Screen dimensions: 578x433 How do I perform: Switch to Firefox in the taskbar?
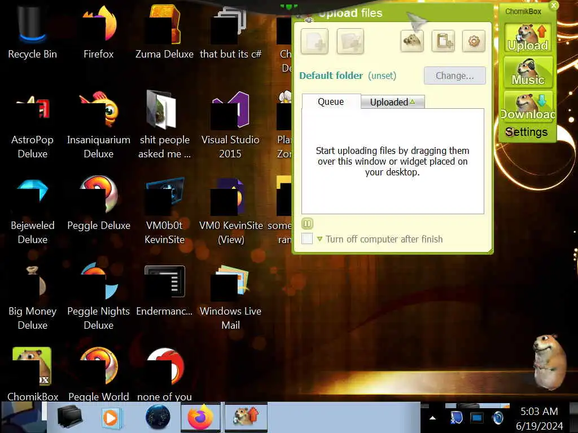pyautogui.click(x=200, y=418)
